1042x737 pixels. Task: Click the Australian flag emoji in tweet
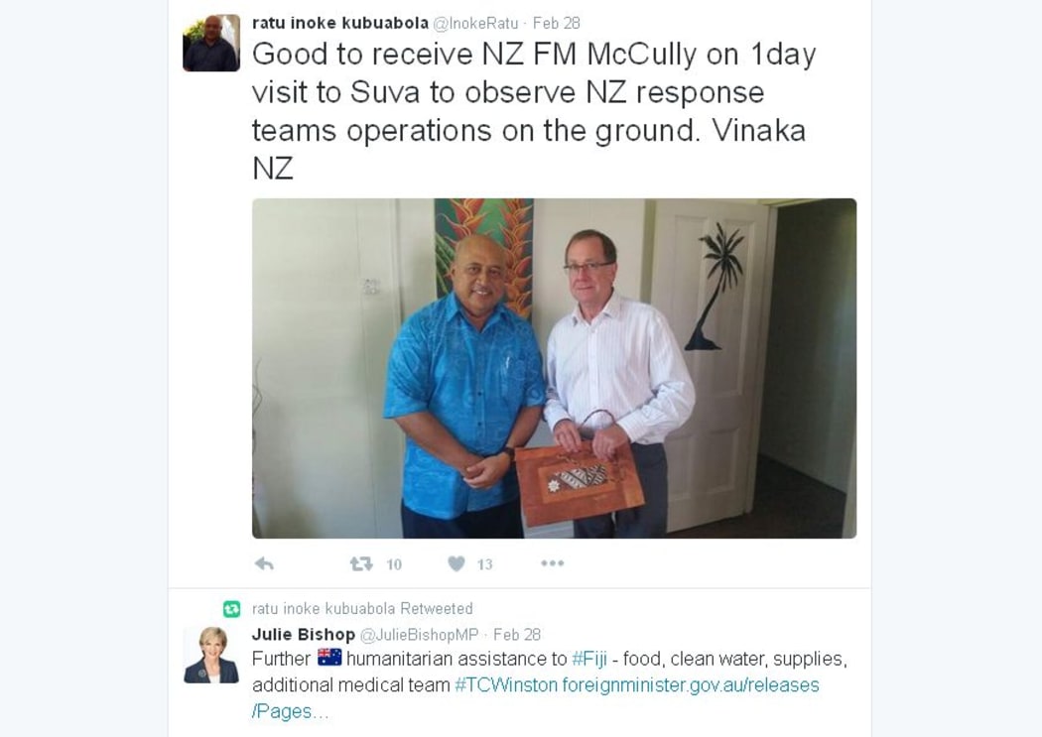[329, 658]
